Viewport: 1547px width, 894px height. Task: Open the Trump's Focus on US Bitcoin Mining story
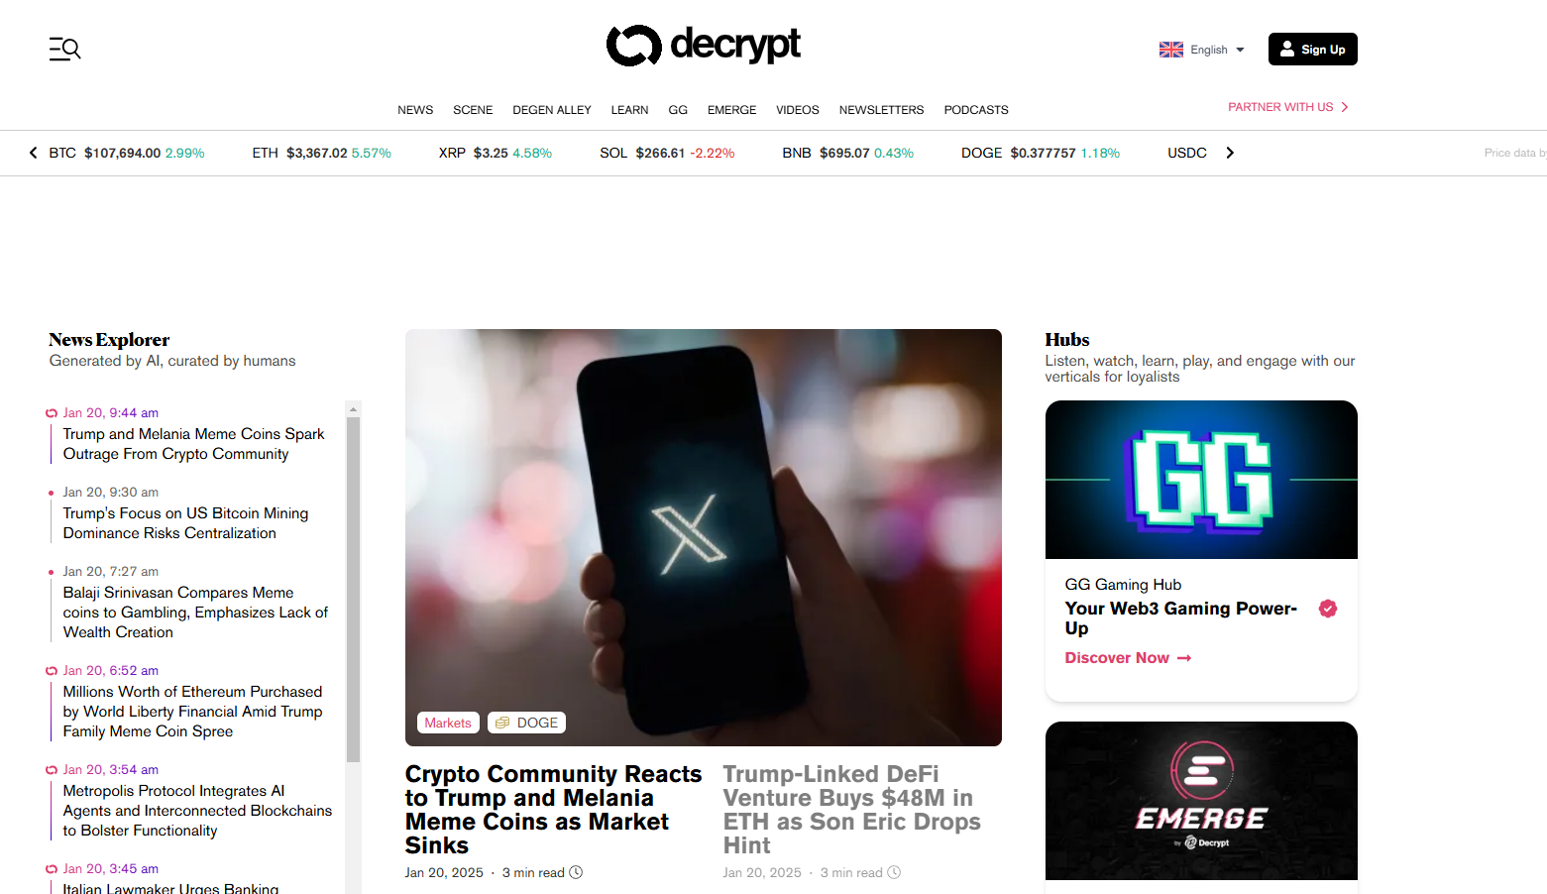coord(185,523)
